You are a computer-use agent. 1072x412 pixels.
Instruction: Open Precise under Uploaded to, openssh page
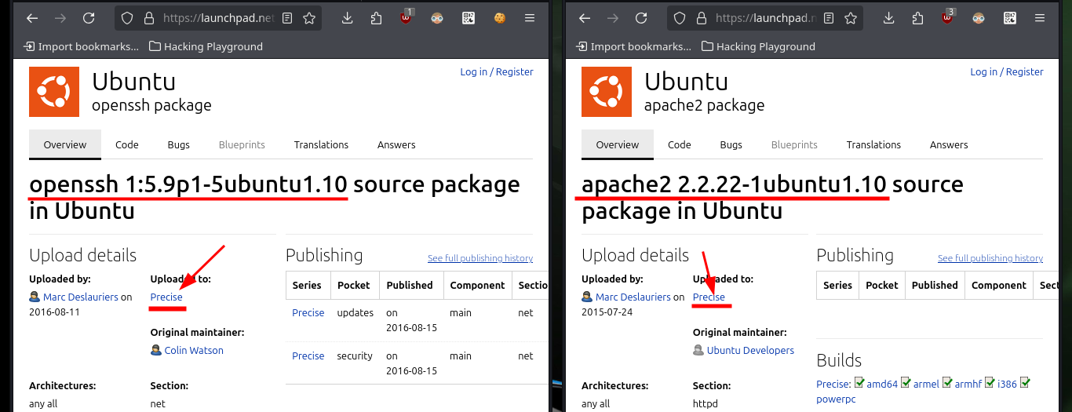click(x=166, y=297)
